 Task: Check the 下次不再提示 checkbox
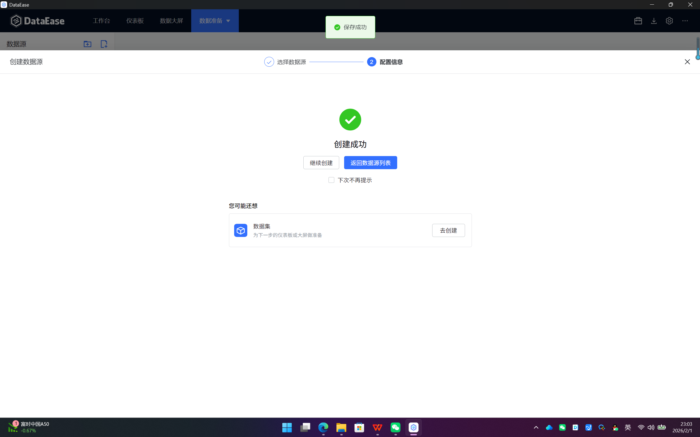coord(331,180)
